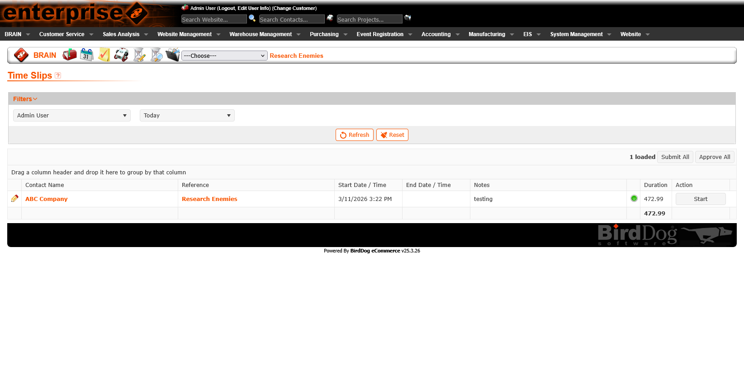
Task: Click the magnifier beside Search Website
Action: 252,19
